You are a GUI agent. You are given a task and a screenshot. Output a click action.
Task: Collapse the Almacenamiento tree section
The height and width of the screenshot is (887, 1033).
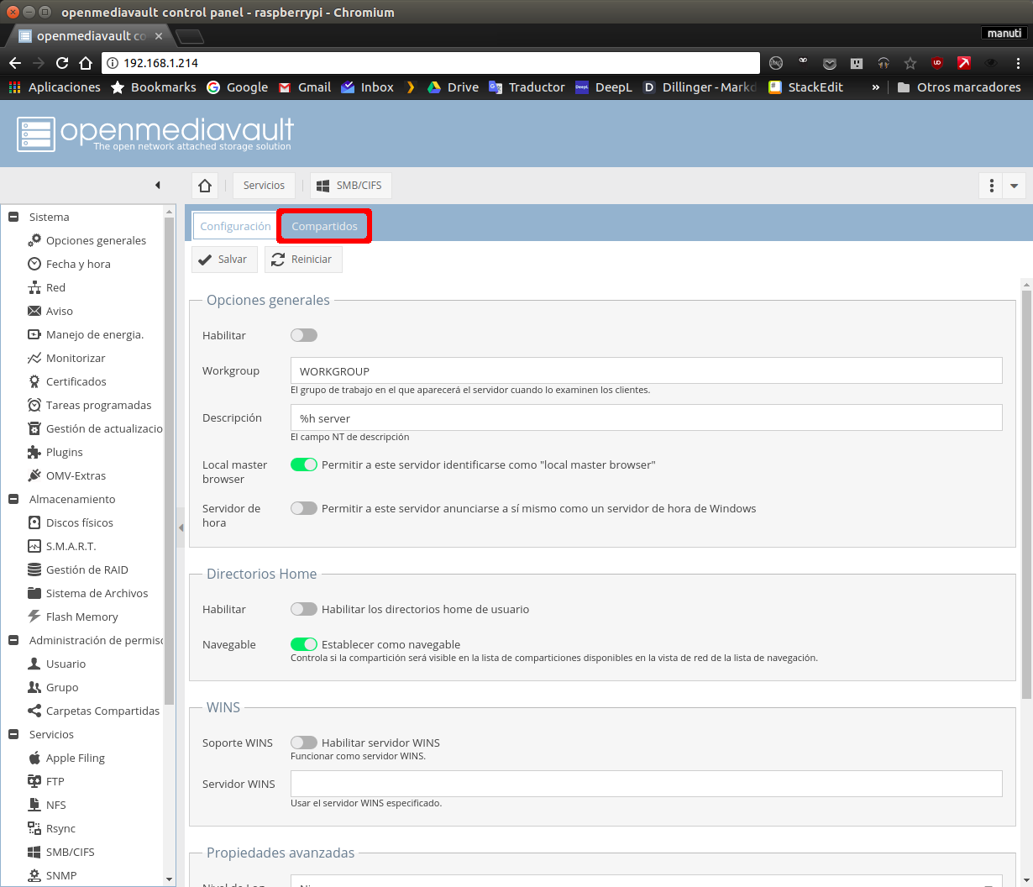[x=13, y=499]
